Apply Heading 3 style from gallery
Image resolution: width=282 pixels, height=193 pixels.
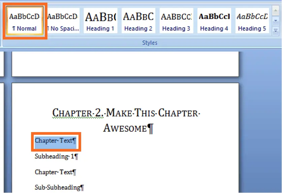click(x=177, y=21)
